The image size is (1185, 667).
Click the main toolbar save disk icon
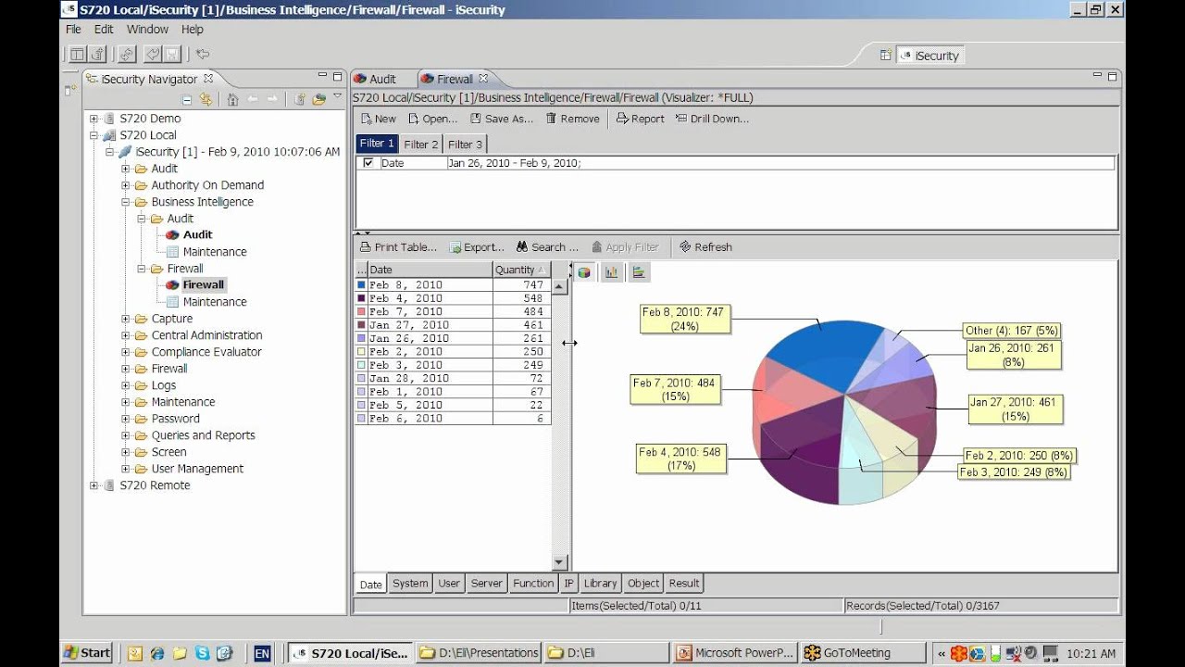point(172,55)
